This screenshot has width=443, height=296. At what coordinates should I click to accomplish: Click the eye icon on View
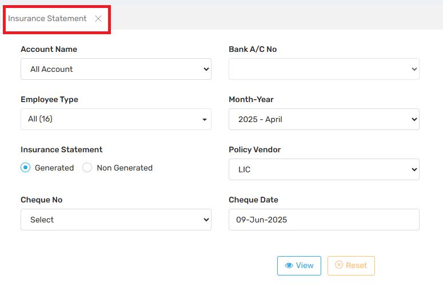[x=289, y=266]
